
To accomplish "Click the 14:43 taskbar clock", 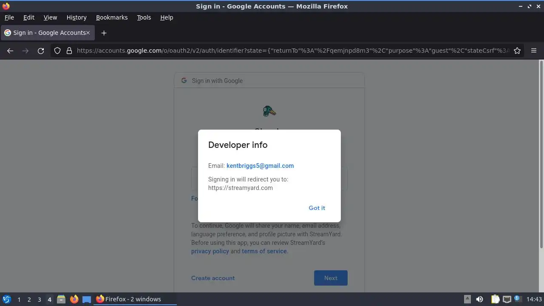I will point(534,299).
